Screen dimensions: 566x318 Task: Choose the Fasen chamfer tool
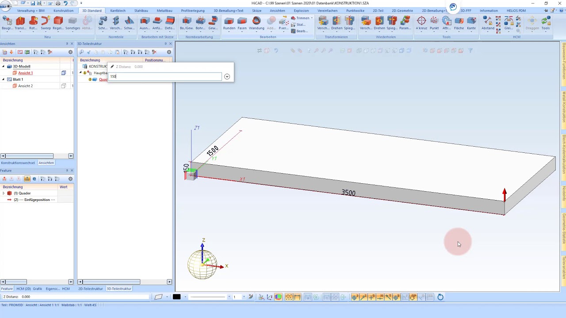(x=242, y=23)
